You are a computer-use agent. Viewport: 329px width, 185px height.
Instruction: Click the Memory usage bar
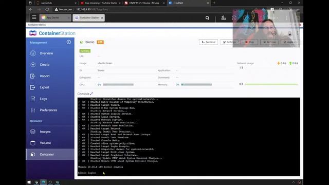click(196, 84)
